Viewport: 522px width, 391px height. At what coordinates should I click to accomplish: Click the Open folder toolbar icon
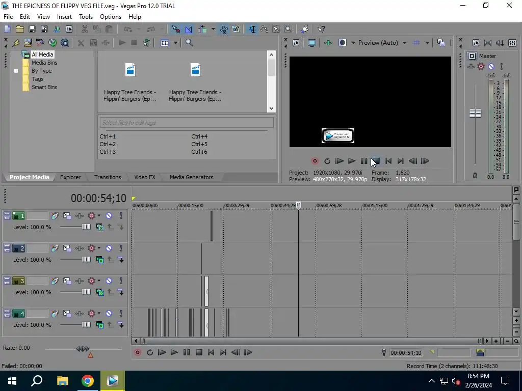(x=20, y=29)
